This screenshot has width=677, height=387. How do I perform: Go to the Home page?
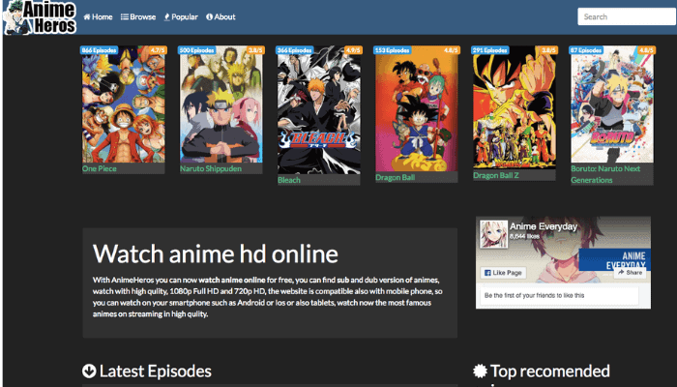coord(98,16)
